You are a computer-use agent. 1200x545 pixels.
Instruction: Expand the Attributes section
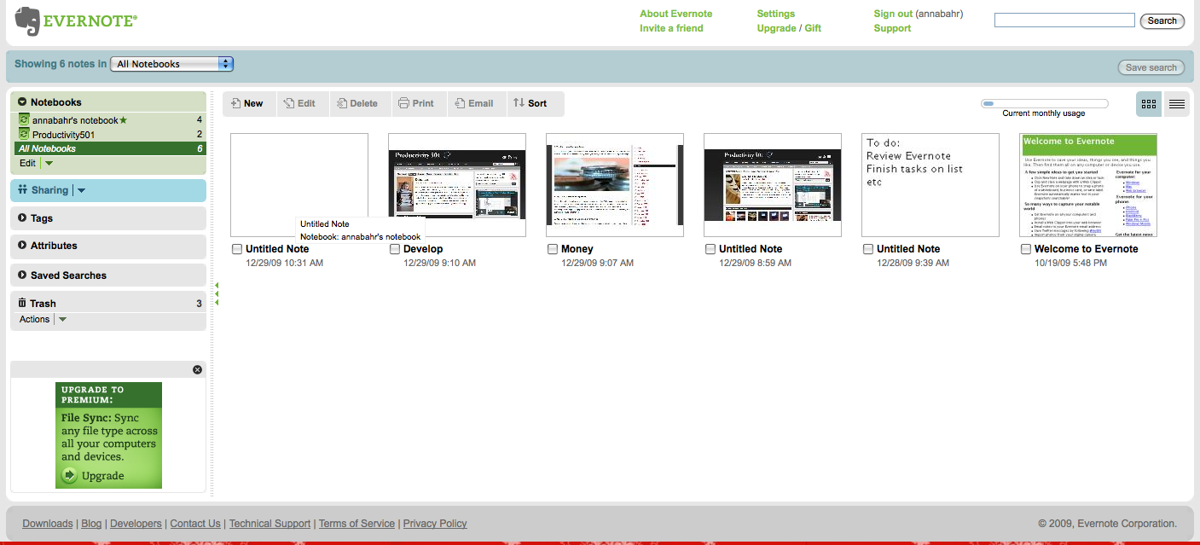pyautogui.click(x=22, y=246)
